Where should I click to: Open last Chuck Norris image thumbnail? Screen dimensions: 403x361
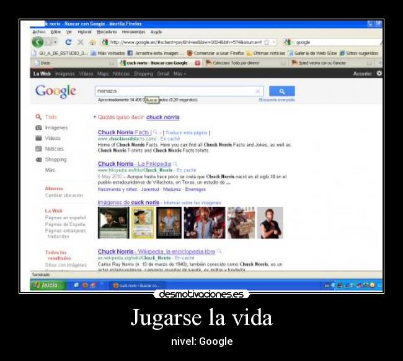tap(270, 222)
